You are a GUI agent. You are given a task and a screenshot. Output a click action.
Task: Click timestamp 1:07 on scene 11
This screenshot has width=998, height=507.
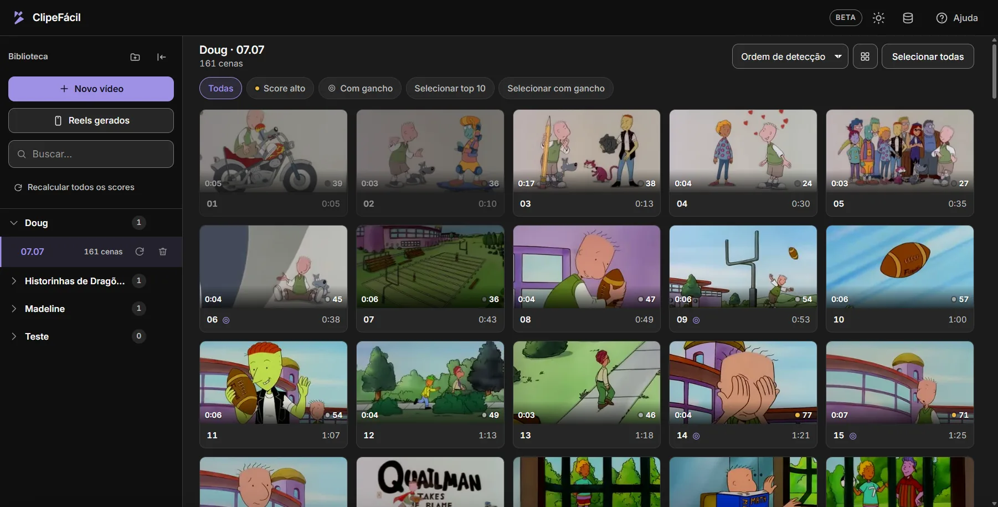[331, 436]
